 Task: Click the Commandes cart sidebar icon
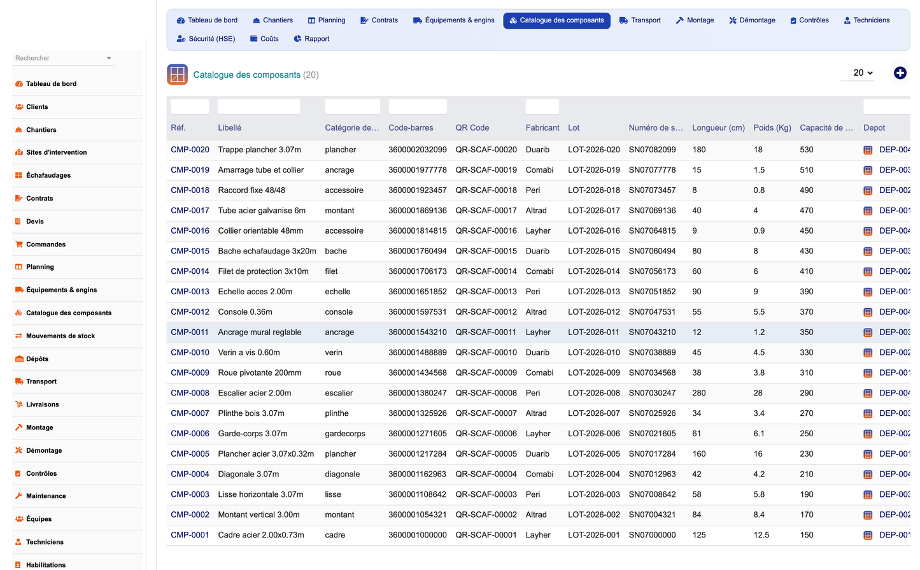click(x=19, y=245)
